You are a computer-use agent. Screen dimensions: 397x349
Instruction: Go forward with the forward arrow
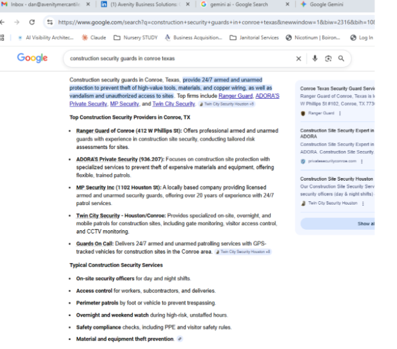click(17, 23)
